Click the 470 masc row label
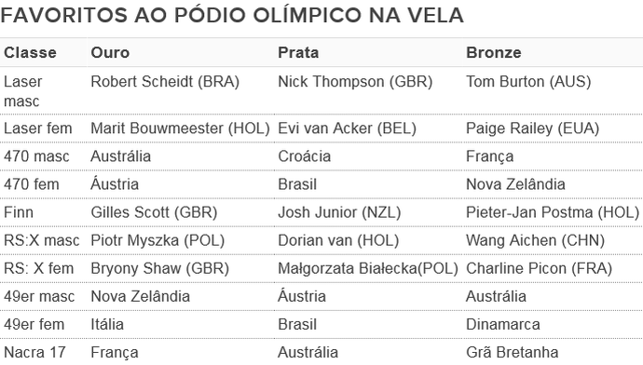 [x=36, y=156]
